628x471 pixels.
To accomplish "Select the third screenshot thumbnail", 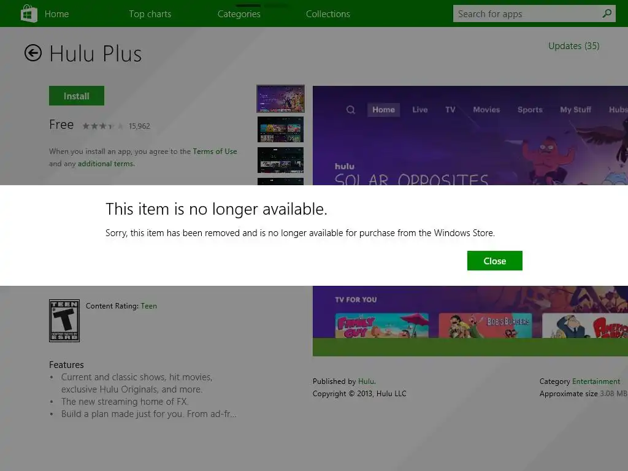I will tap(280, 160).
